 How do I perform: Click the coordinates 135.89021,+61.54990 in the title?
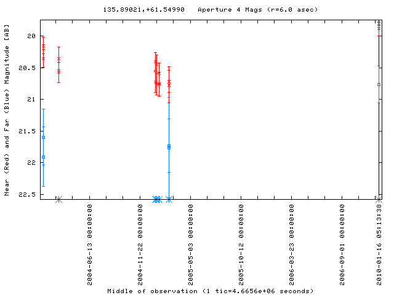[x=143, y=10]
